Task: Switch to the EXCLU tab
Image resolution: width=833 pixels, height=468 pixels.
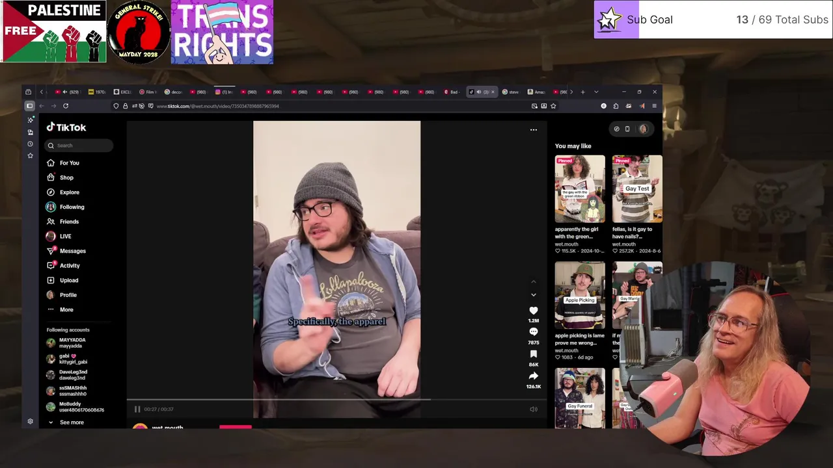Action: point(122,92)
